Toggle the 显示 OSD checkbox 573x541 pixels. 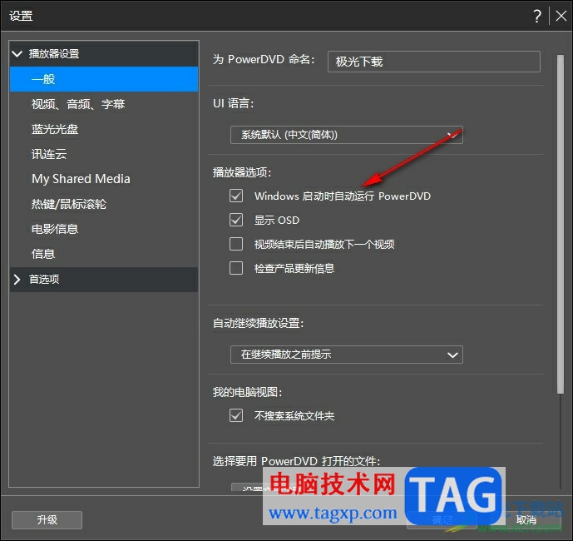click(x=236, y=220)
